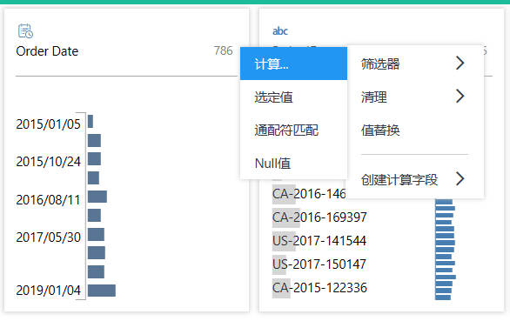
Task: Open the 筛选器 submenu
Action: click(x=414, y=64)
